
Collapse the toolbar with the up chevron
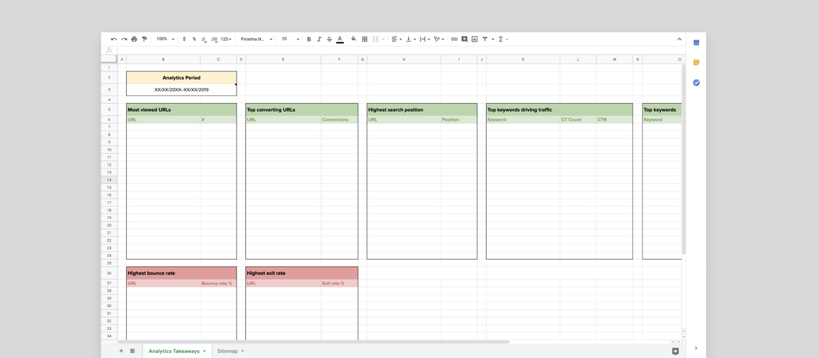679,39
